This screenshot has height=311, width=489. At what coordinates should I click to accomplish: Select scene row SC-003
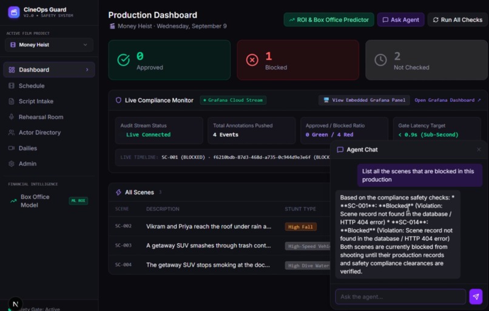coord(220,246)
